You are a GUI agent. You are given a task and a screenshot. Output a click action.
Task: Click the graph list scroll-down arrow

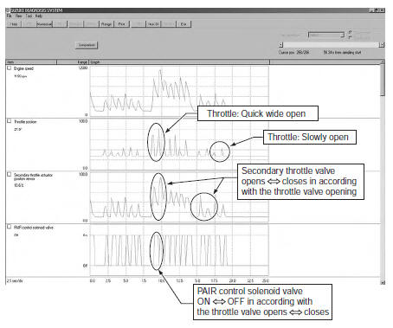coord(383,282)
